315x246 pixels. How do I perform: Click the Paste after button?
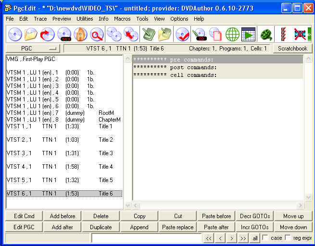tap(216, 227)
